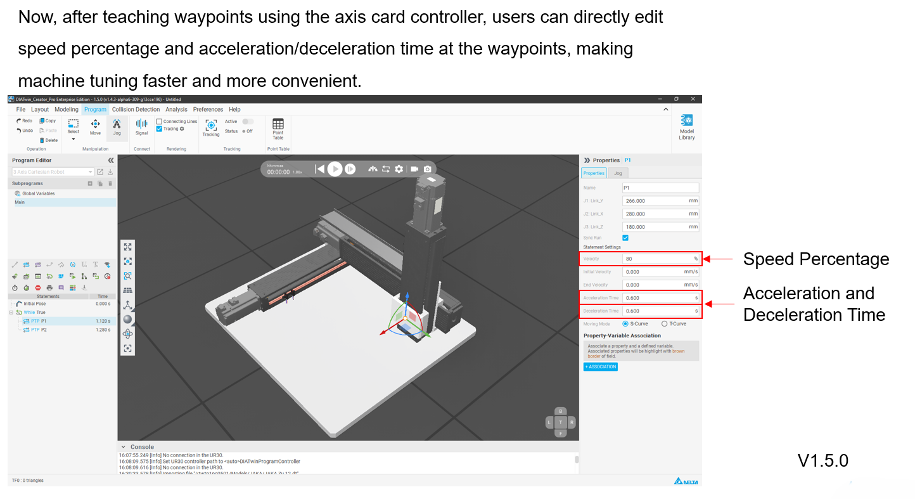Open the Analysis menu
Image resolution: width=915 pixels, height=499 pixels.
coord(176,110)
